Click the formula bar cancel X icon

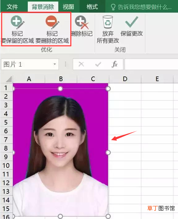coord(81,64)
